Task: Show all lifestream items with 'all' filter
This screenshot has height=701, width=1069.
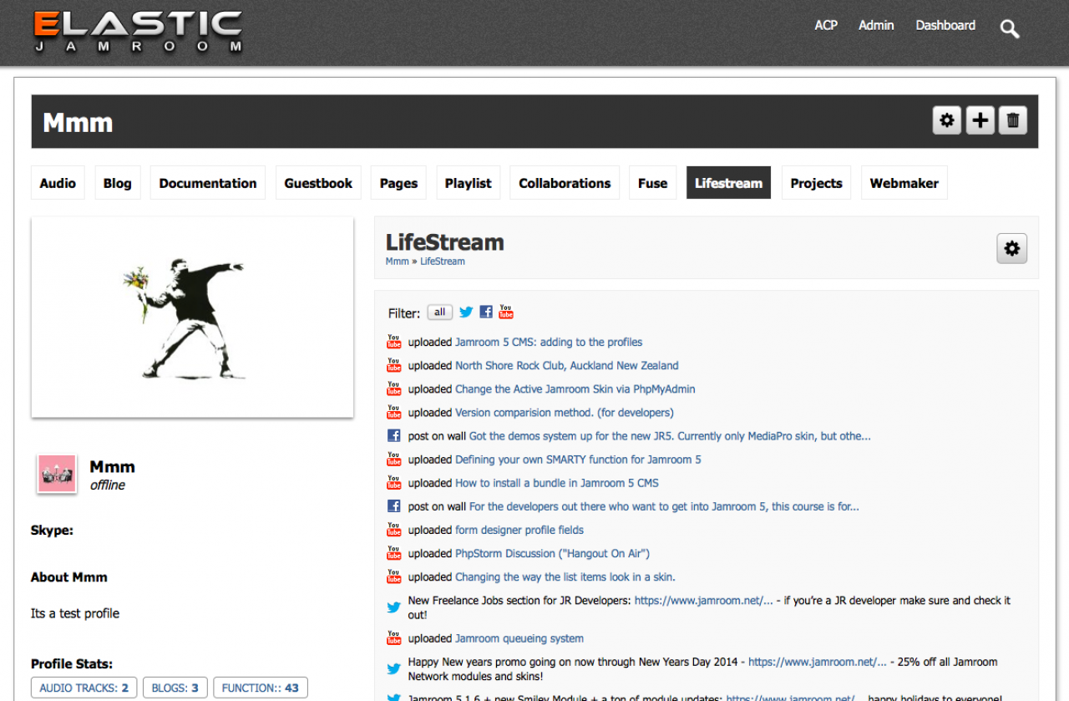Action: pos(440,312)
